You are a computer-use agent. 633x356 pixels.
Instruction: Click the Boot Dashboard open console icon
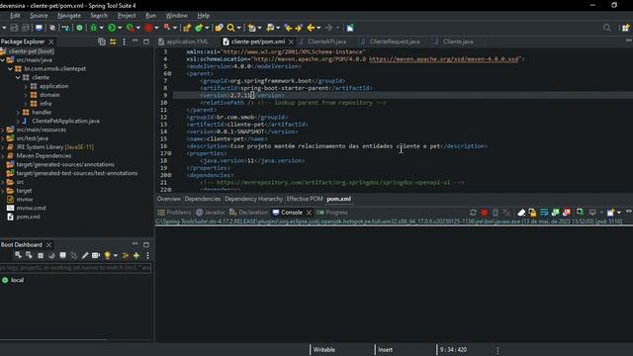(x=62, y=255)
